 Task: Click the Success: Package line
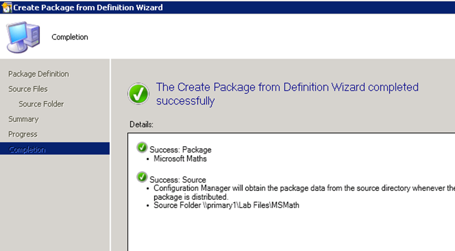pos(180,150)
